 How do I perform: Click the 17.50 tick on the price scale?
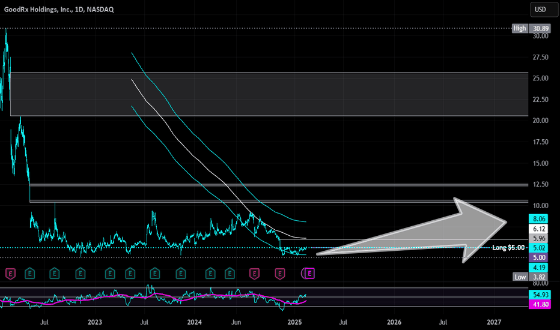pyautogui.click(x=540, y=142)
